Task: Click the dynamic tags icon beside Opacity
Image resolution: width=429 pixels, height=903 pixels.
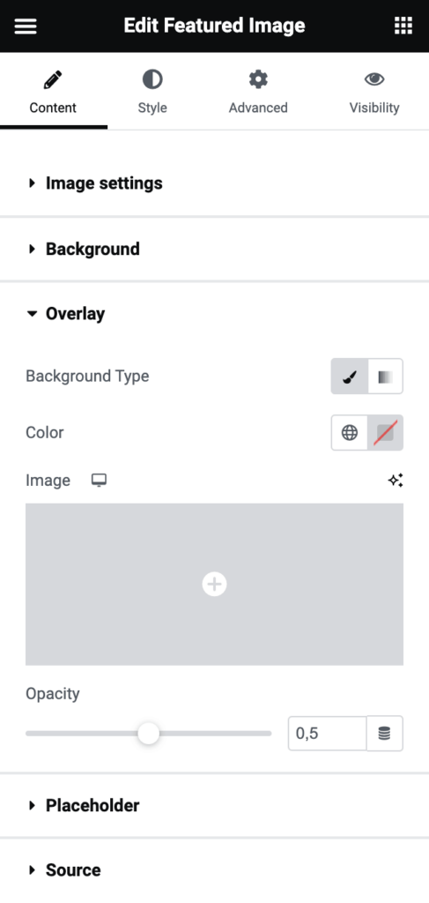Action: click(385, 733)
